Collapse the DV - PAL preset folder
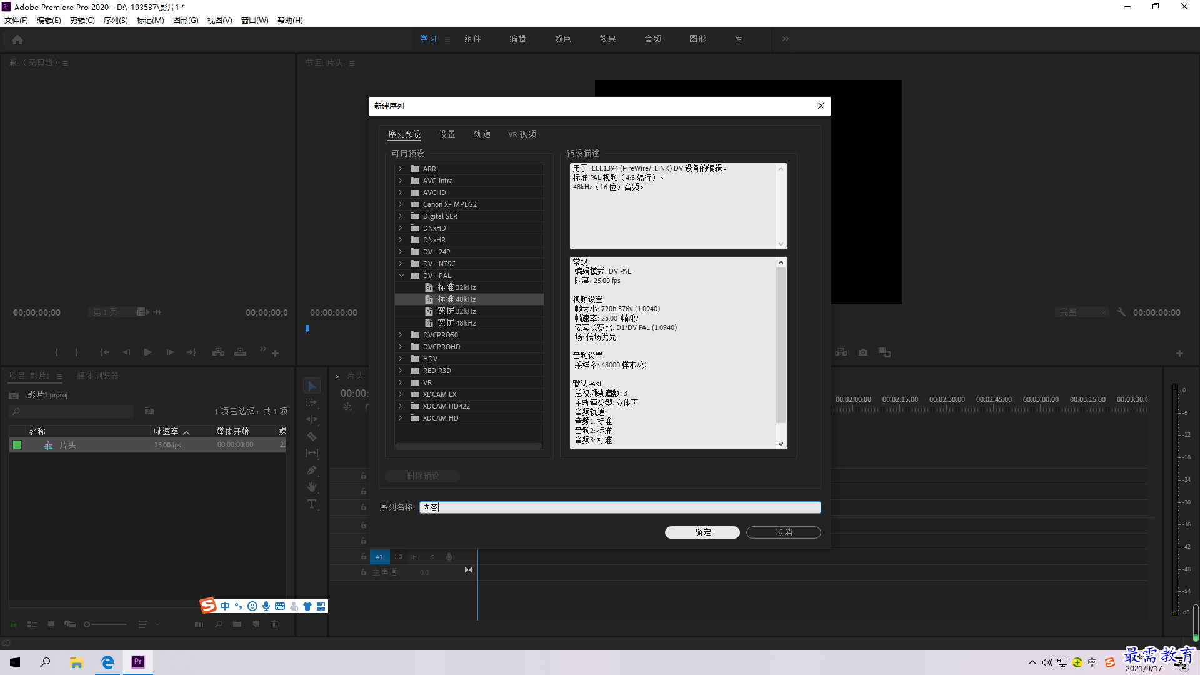The image size is (1200, 675). (401, 276)
